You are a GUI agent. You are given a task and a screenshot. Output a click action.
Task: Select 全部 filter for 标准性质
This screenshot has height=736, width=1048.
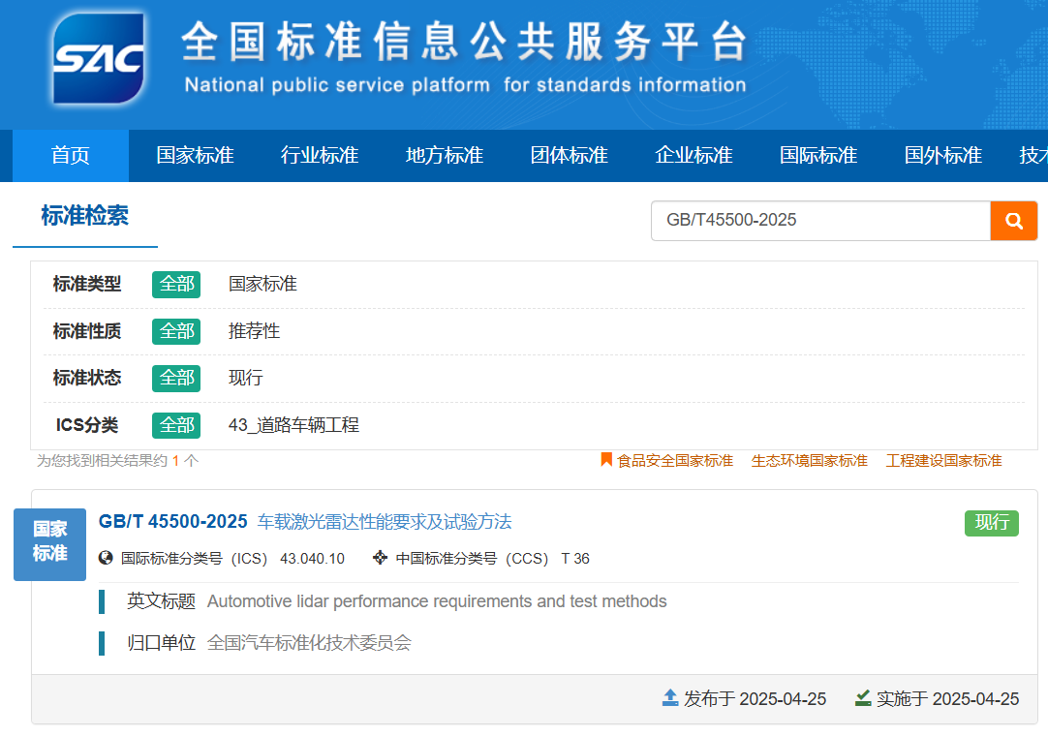[x=175, y=331]
